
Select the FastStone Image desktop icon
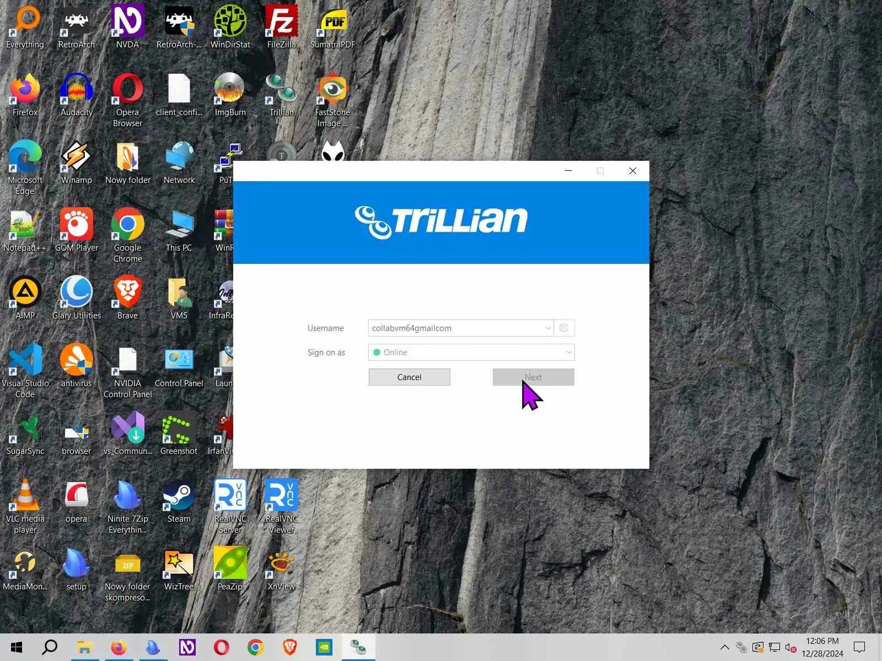(x=333, y=100)
